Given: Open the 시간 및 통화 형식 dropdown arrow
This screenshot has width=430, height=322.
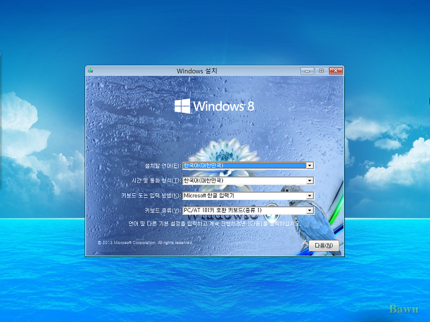Looking at the screenshot, I should click(x=310, y=180).
